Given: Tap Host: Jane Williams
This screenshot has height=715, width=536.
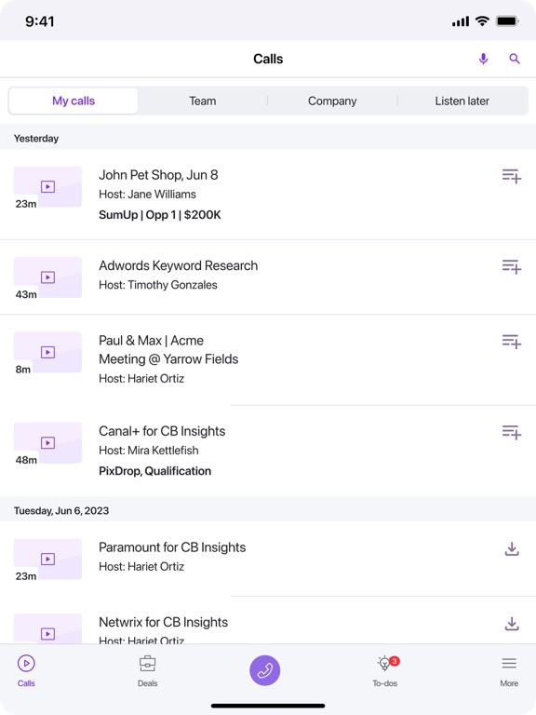Looking at the screenshot, I should [x=147, y=195].
